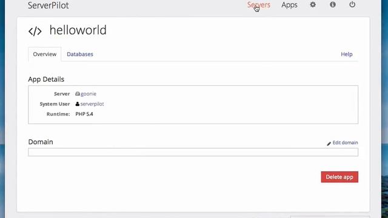
Task: Click the server icon beside goonie
Action: click(78, 94)
